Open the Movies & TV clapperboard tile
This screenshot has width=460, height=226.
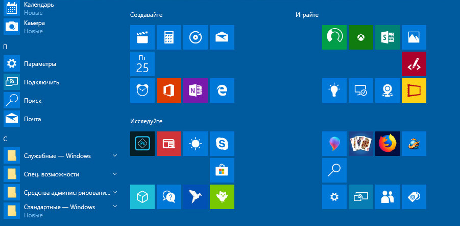tap(142, 37)
